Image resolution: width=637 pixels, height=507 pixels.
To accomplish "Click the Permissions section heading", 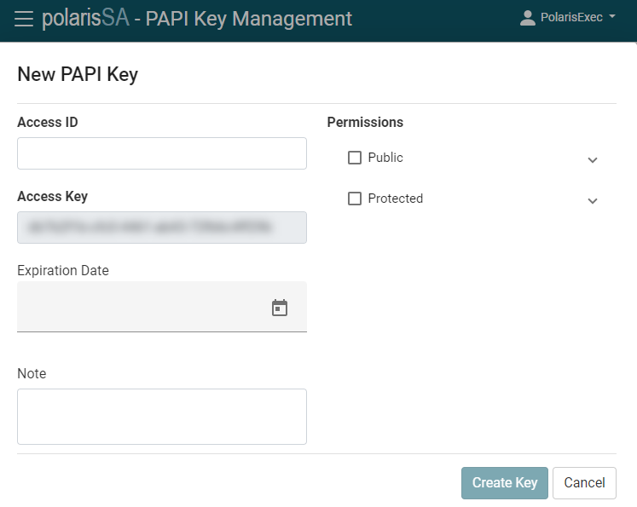I will click(x=365, y=122).
